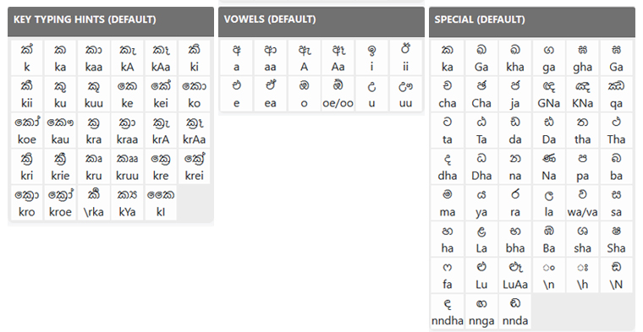Choose the 'ea' vowel cell

(270, 94)
